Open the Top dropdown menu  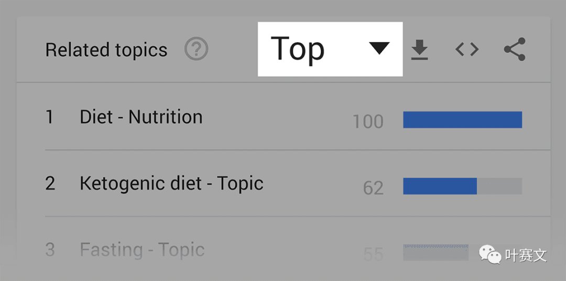point(330,49)
